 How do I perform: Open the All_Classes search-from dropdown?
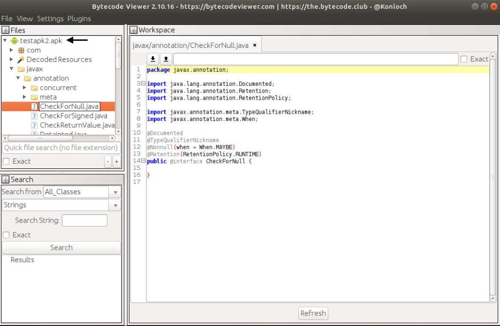[x=82, y=192]
